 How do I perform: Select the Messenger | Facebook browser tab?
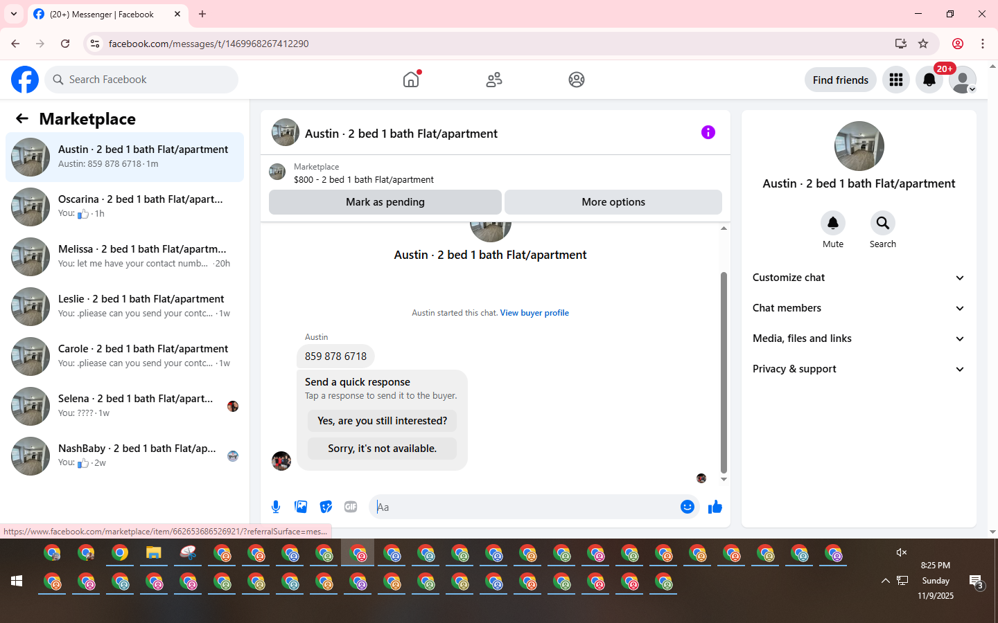[107, 14]
